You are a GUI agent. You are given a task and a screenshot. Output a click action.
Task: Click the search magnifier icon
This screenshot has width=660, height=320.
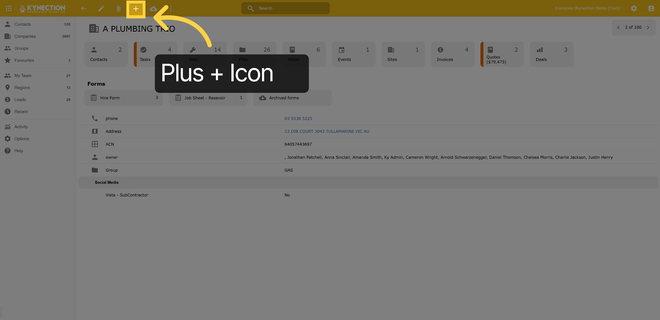click(250, 8)
